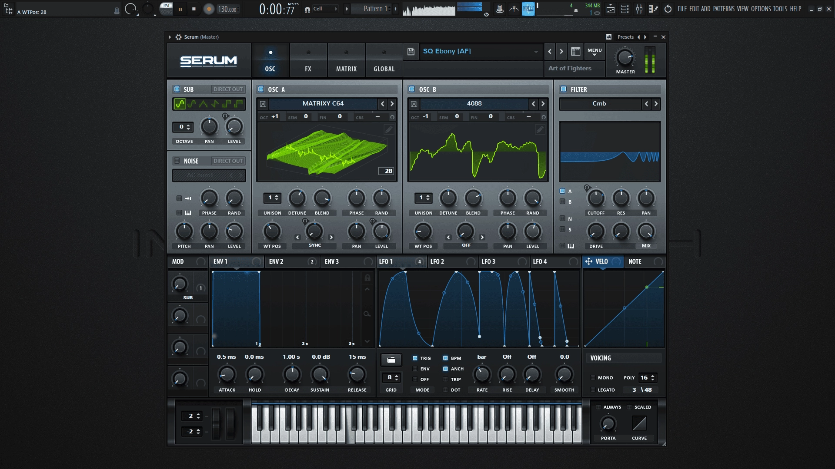Click the next preset arrow beside SQ Ebony
The image size is (835, 469).
(x=561, y=52)
